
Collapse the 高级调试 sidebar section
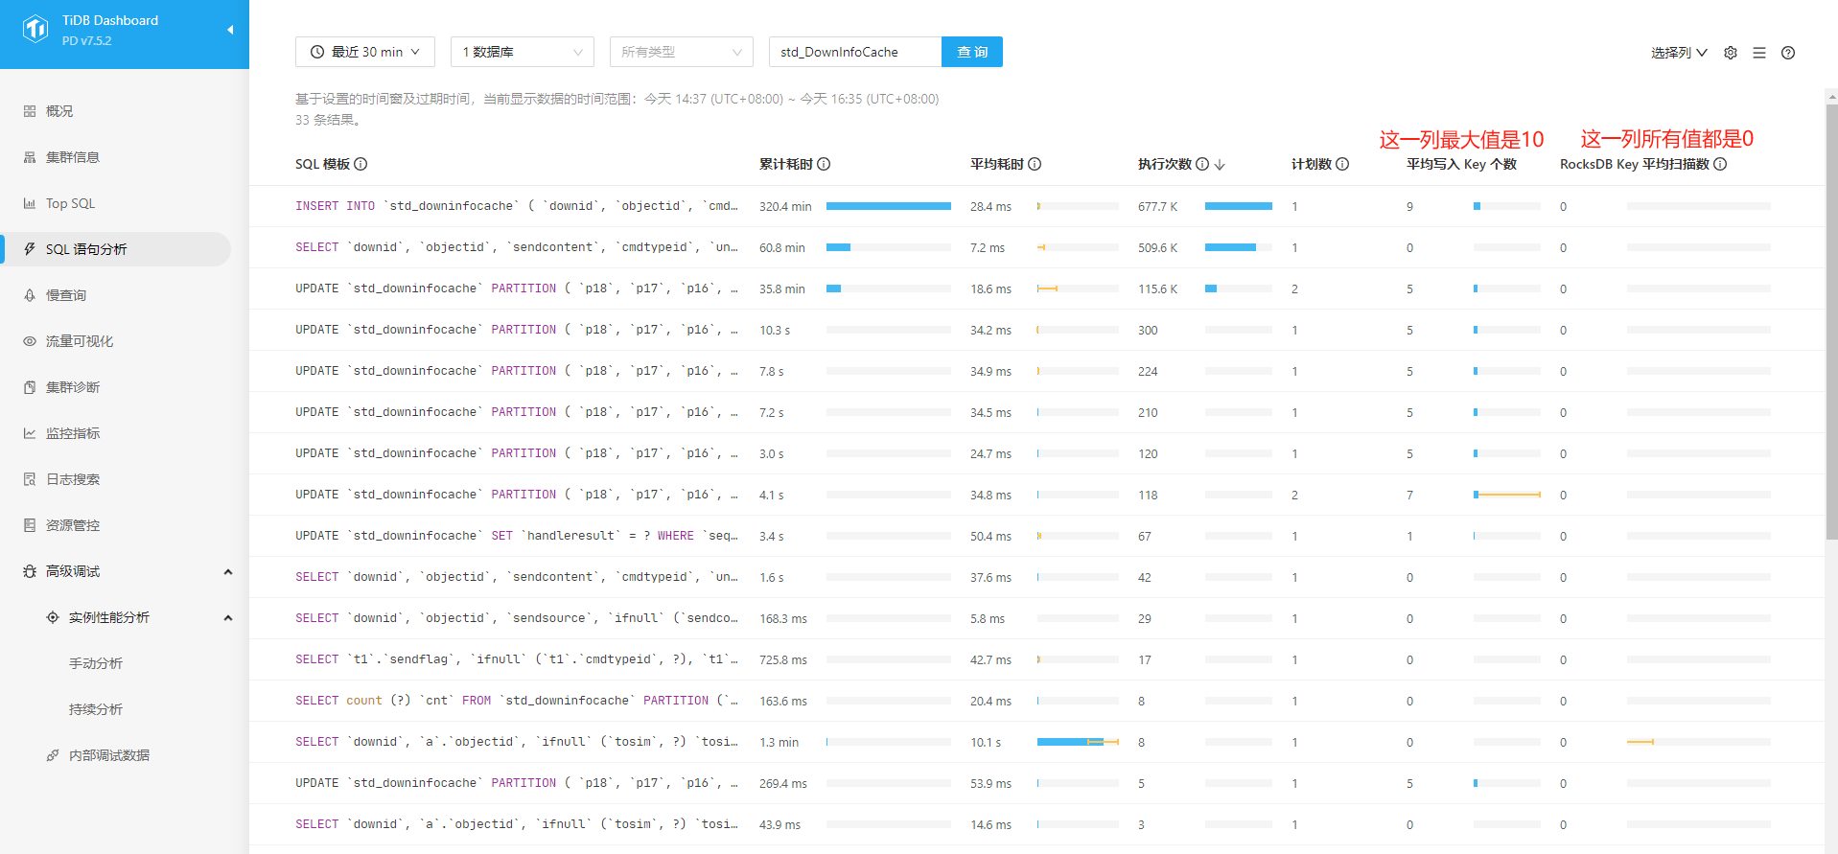click(227, 571)
